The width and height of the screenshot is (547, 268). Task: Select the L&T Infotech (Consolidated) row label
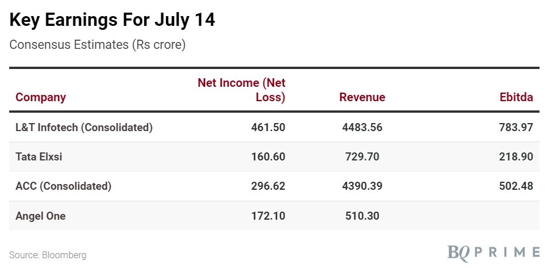click(84, 128)
